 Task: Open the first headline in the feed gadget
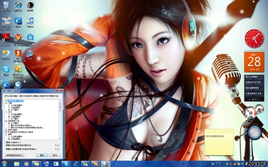click(254, 78)
